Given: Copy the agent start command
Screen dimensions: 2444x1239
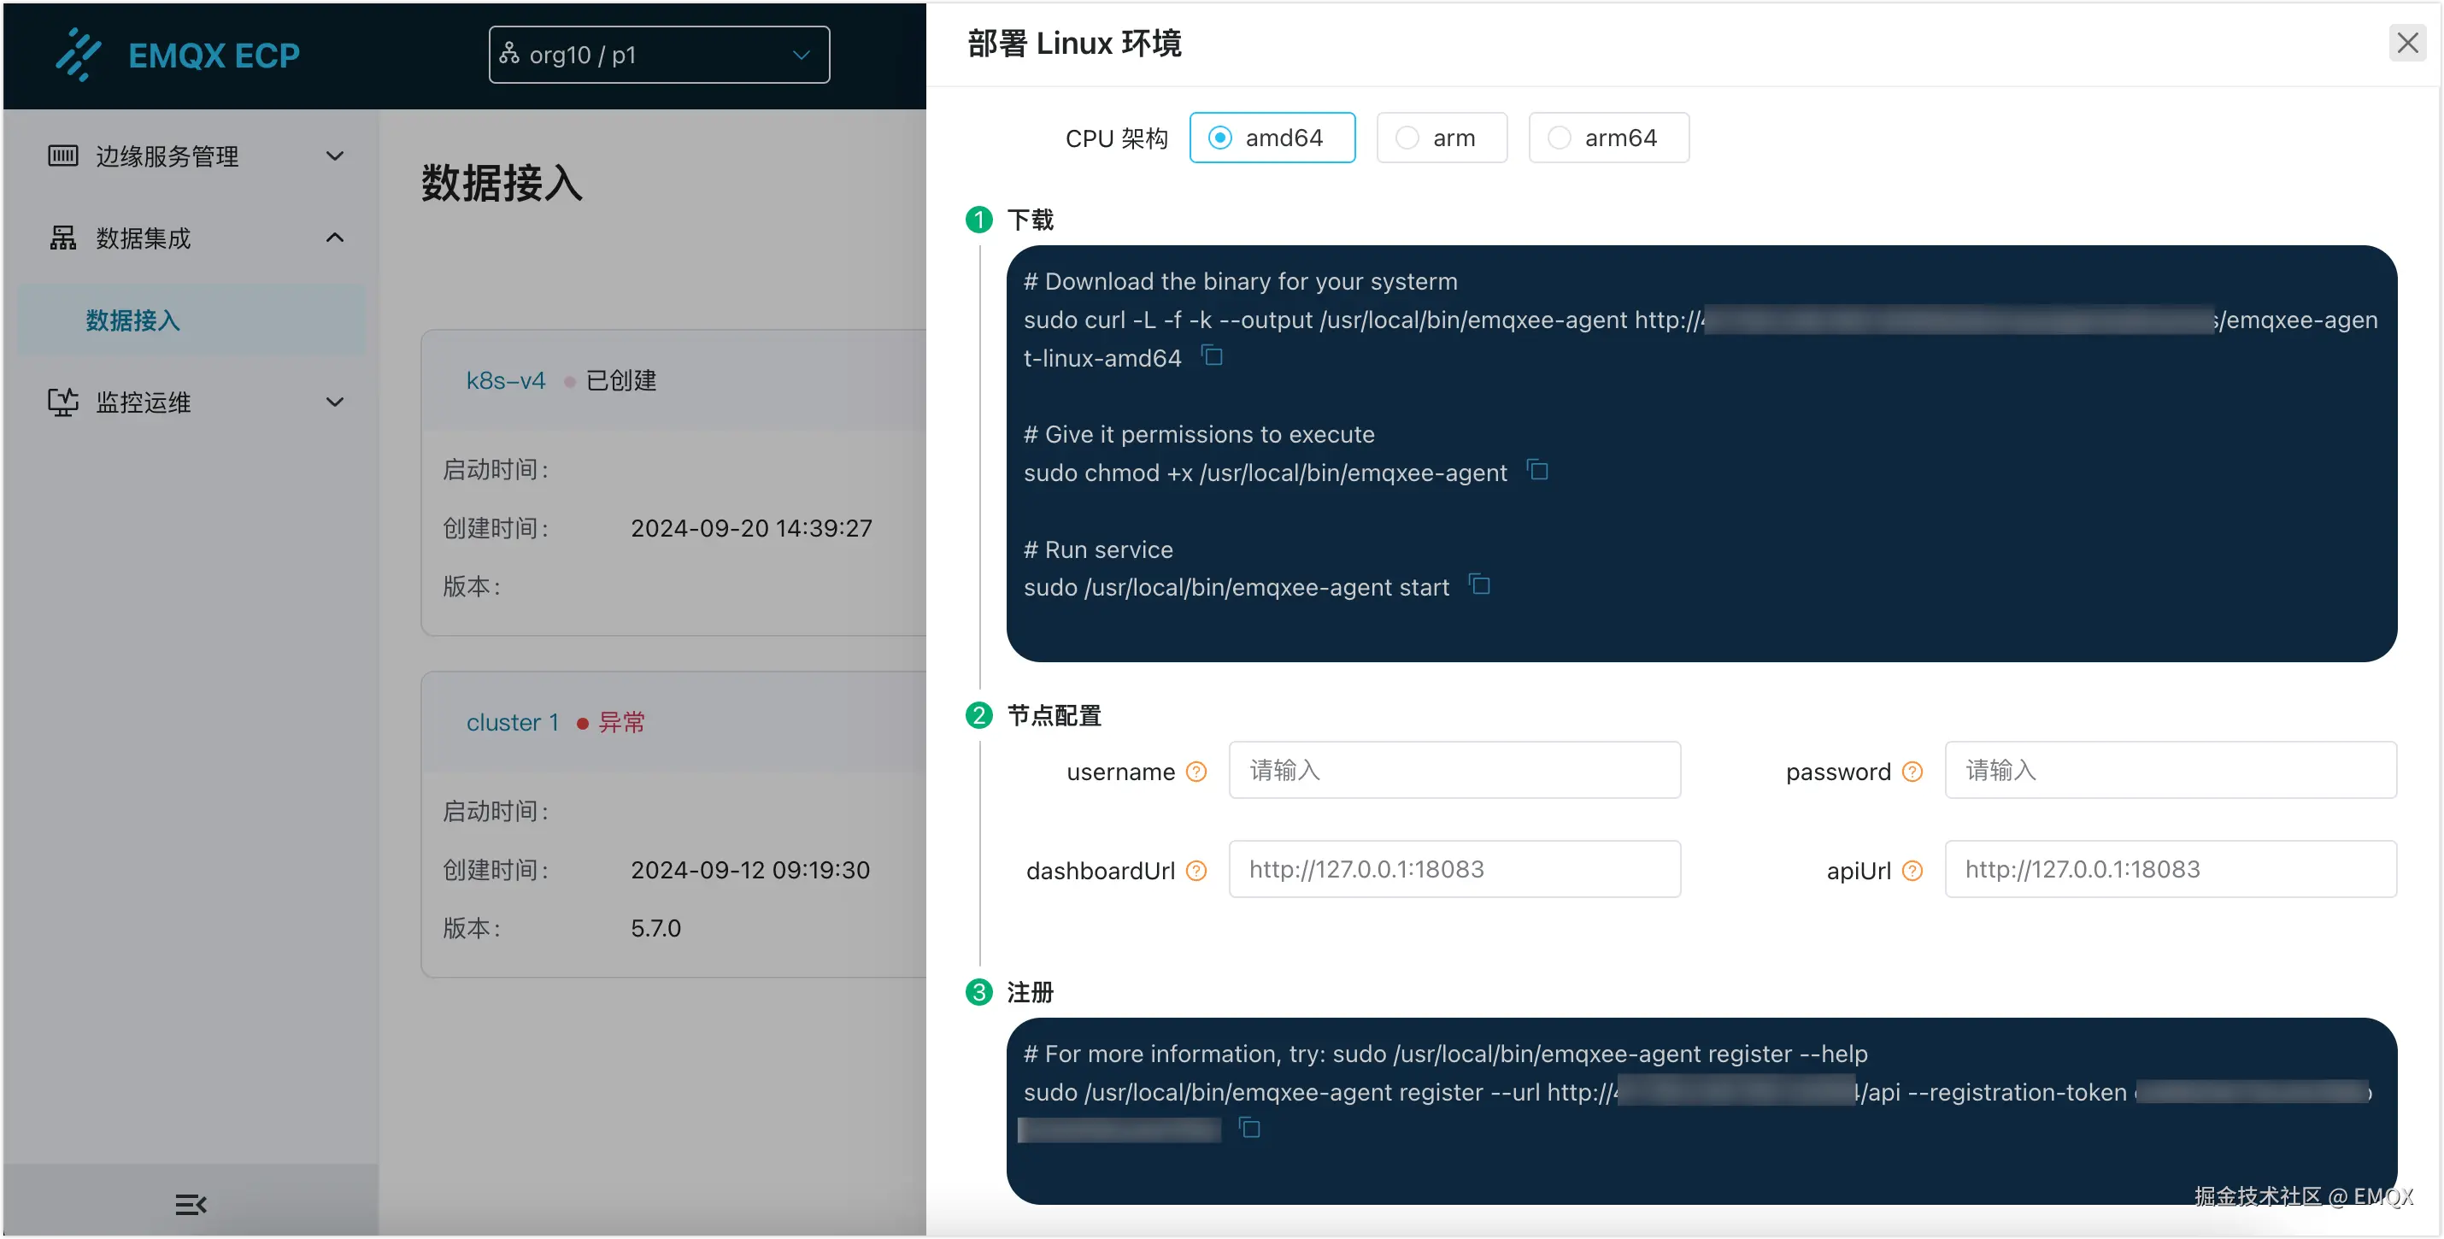Looking at the screenshot, I should 1479,585.
